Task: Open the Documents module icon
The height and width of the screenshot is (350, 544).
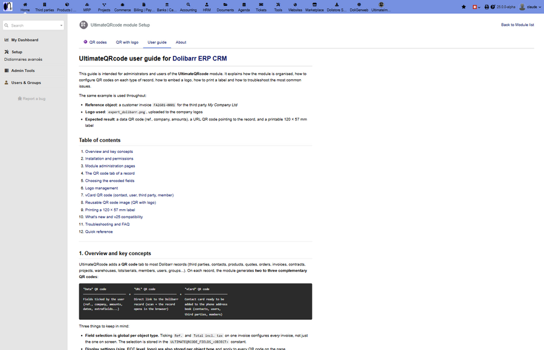Action: click(225, 4)
